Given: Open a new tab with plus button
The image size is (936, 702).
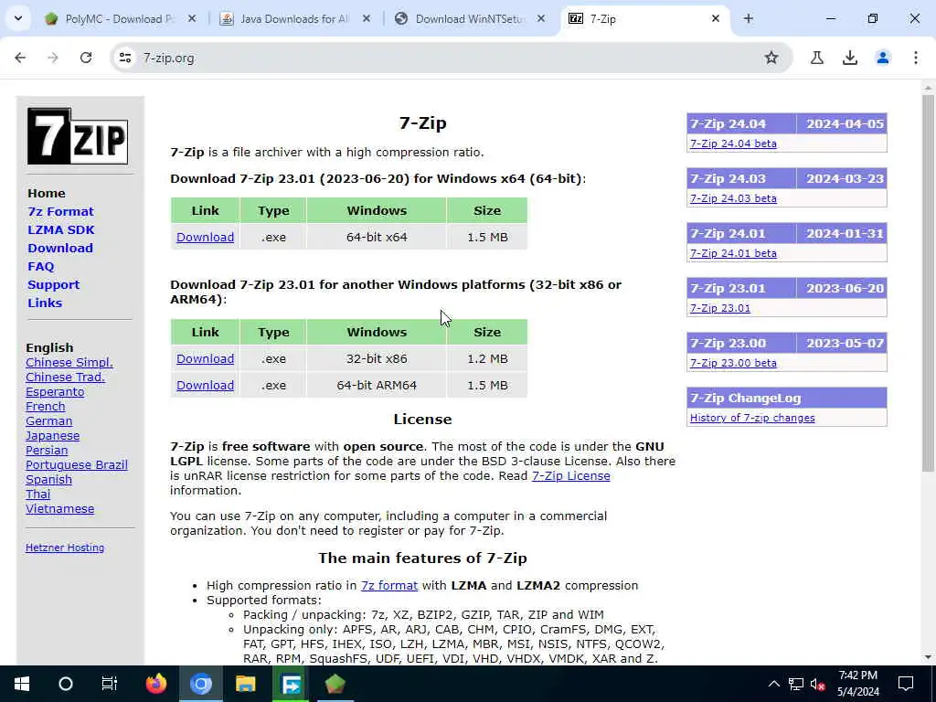Looking at the screenshot, I should (x=748, y=18).
